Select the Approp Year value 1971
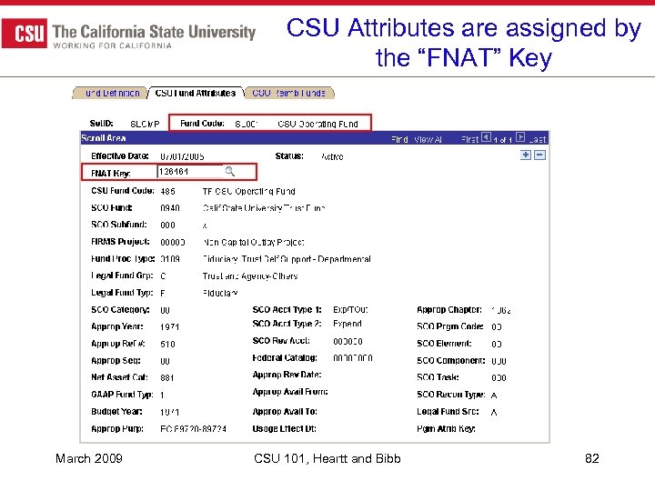This screenshot has height=491, width=655. pos(169,327)
